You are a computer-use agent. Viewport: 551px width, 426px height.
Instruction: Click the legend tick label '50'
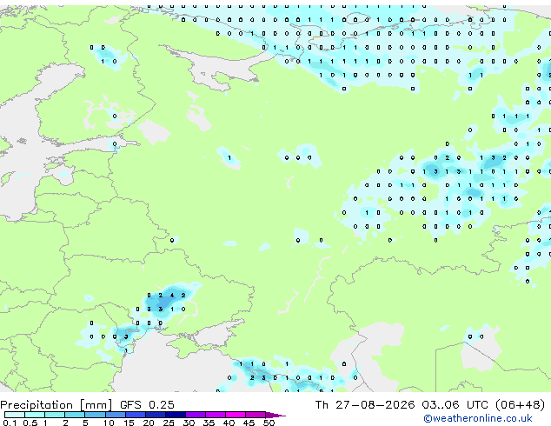pos(269,423)
